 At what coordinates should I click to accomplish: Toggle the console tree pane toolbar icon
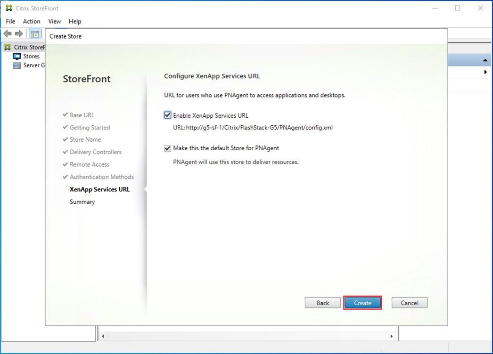(x=34, y=33)
